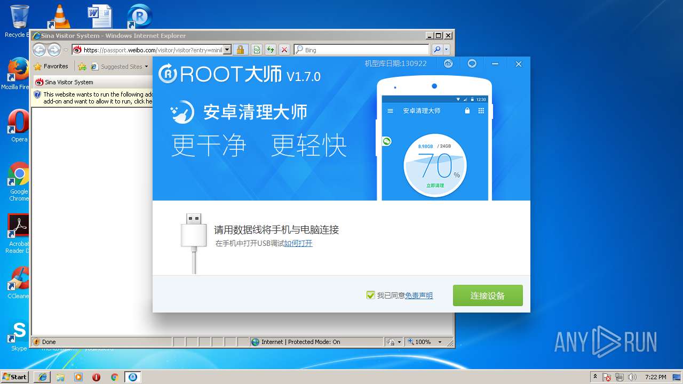Click the red Stop icon in IE
Image resolution: width=683 pixels, height=384 pixels.
(284, 50)
